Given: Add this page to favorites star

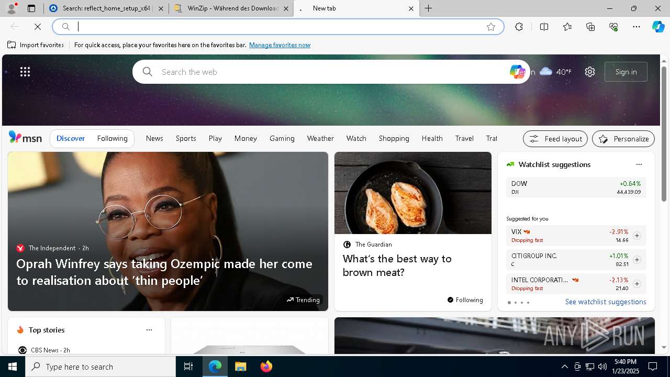Looking at the screenshot, I should [490, 27].
